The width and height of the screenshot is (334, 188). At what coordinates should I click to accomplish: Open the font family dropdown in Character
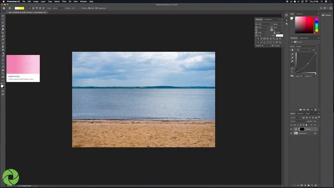click(x=263, y=24)
